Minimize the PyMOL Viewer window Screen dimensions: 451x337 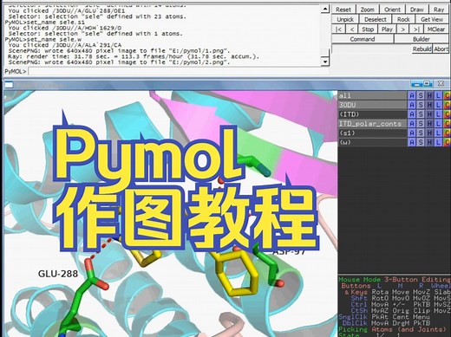pyautogui.click(x=417, y=84)
